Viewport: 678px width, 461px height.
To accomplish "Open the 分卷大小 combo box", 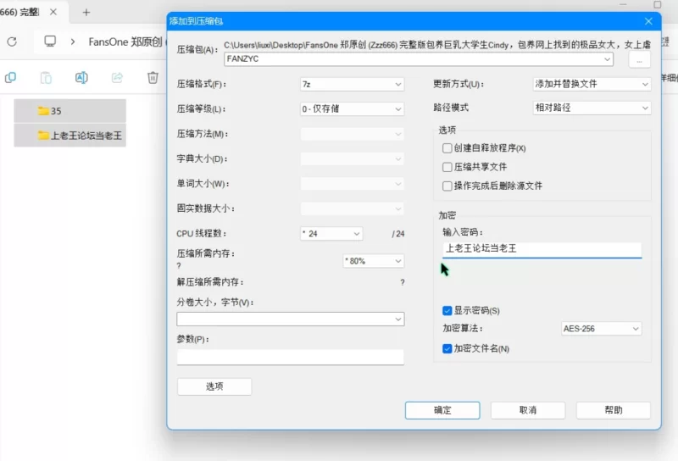I will [x=291, y=319].
